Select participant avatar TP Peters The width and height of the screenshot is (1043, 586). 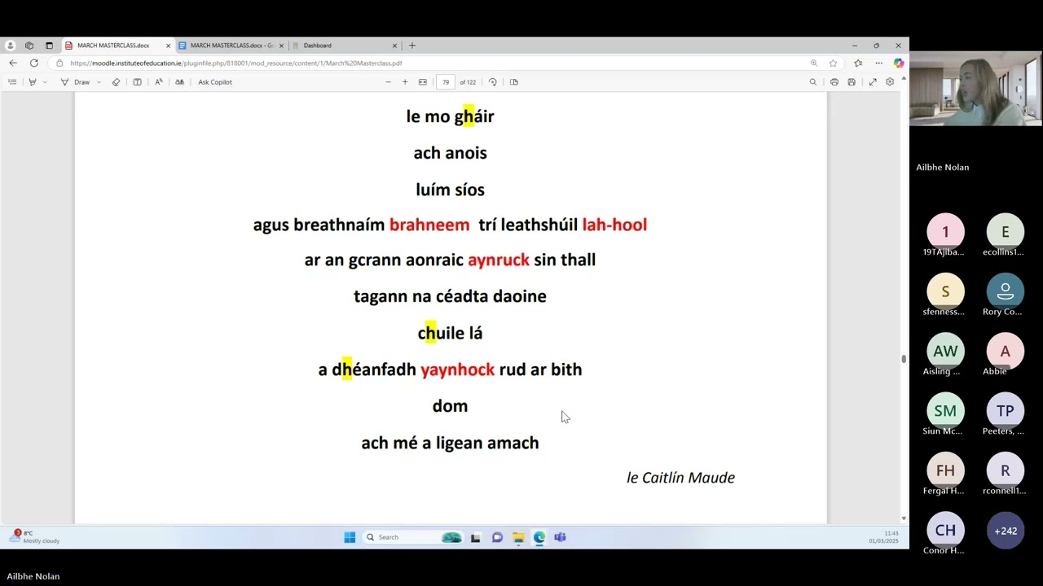pos(1006,411)
